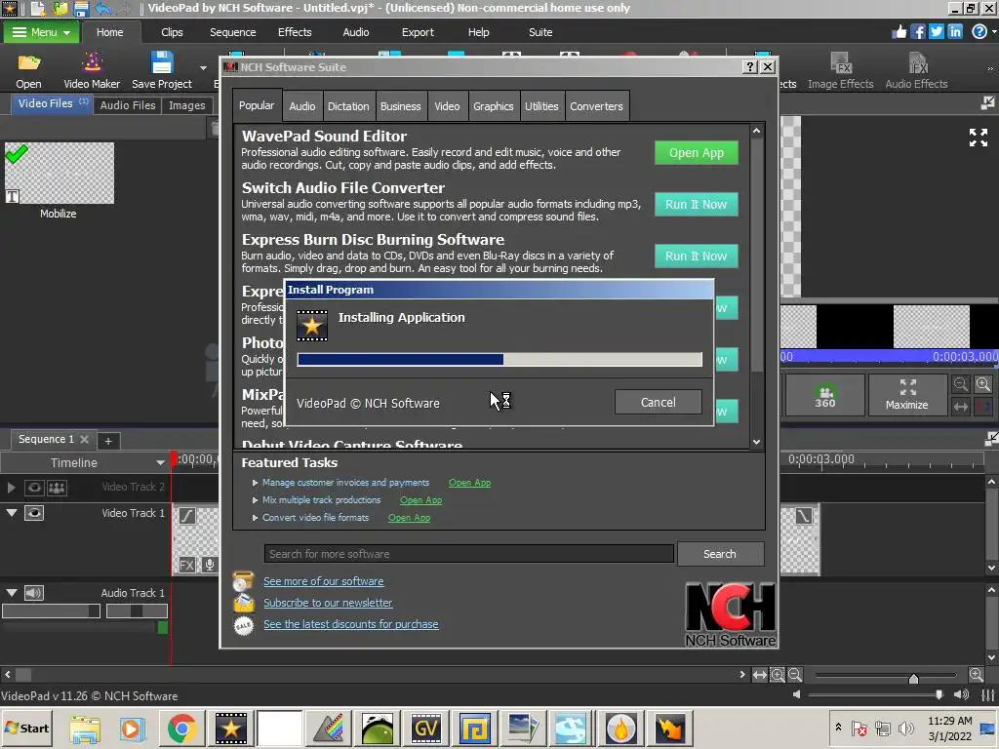
Task: Click the microphone icon on timeline clip
Action: click(209, 565)
